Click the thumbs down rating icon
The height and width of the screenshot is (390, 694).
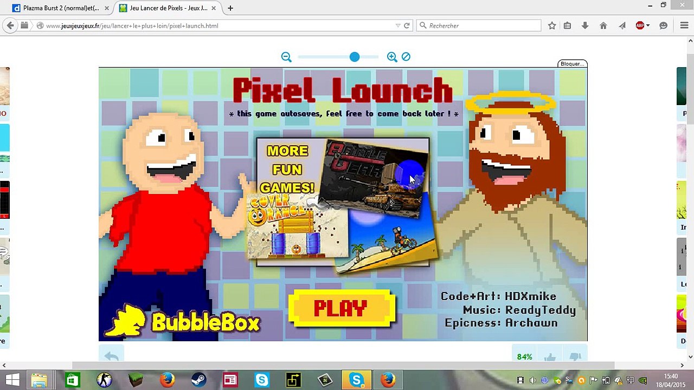575,357
